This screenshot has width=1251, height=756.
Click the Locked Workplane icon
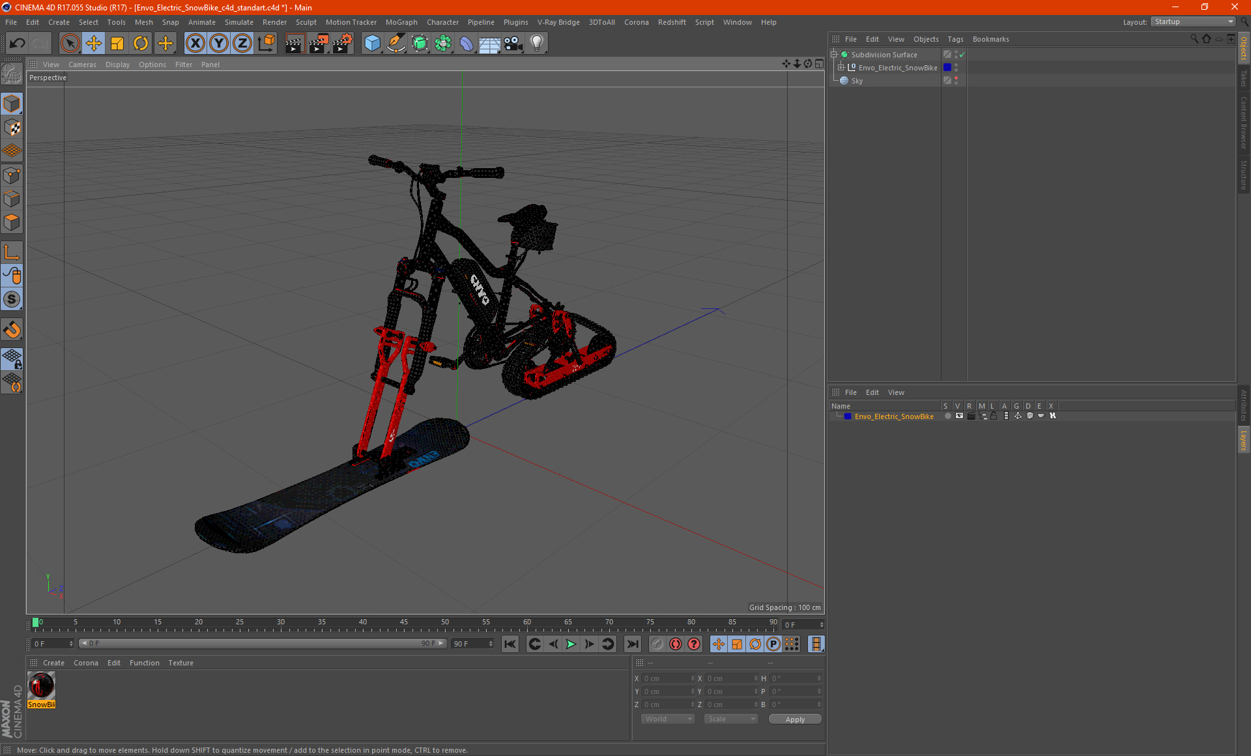click(x=12, y=358)
